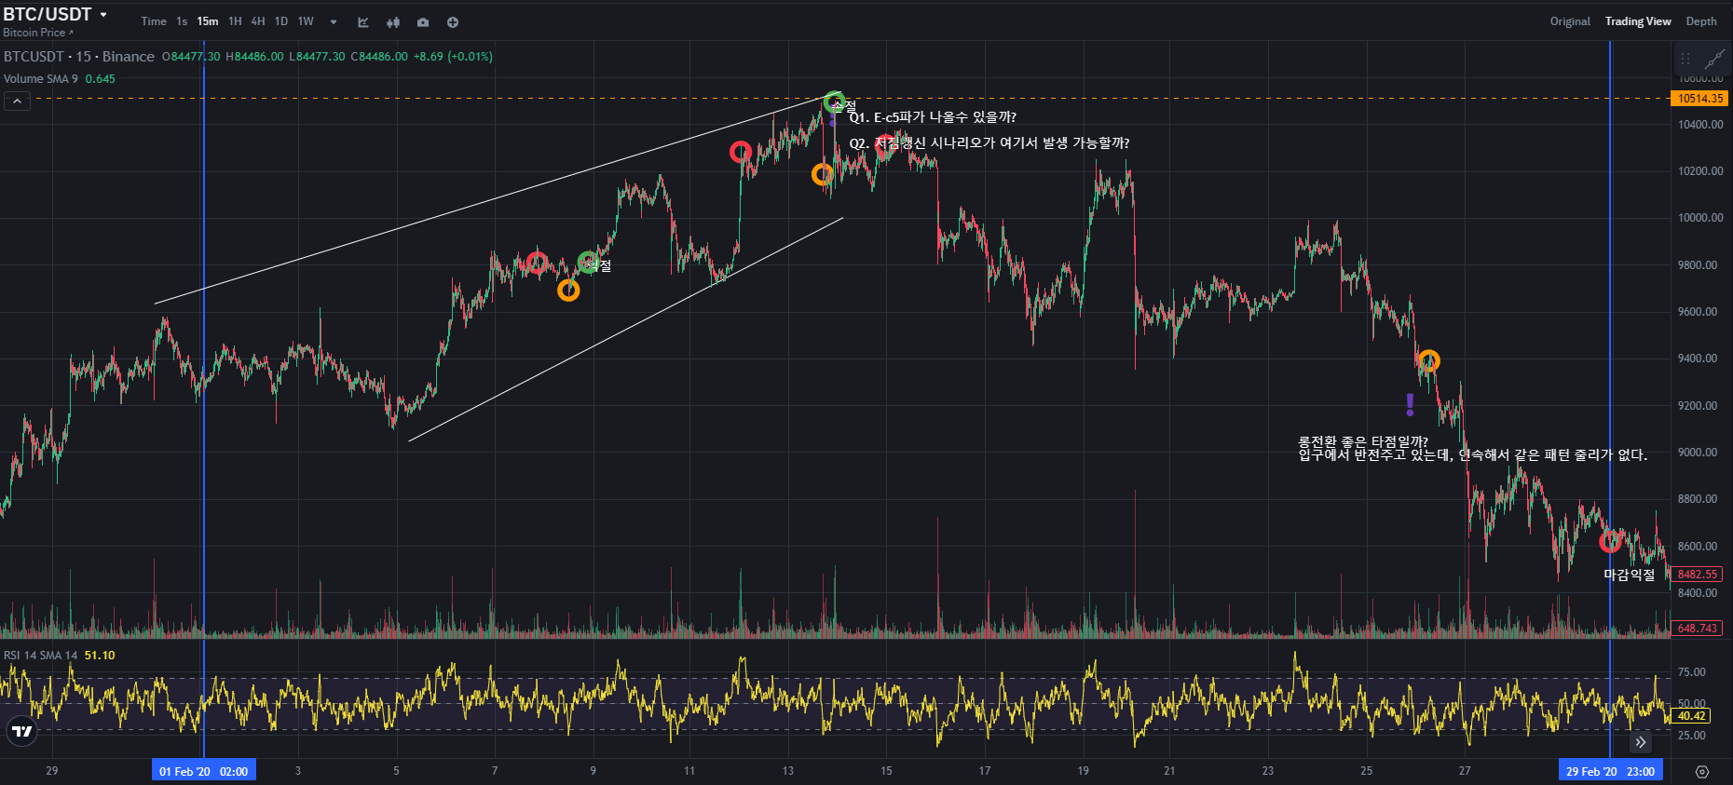Click the BTCUSDT 15 Binance legend title
The height and width of the screenshot is (785, 1733).
[79, 57]
